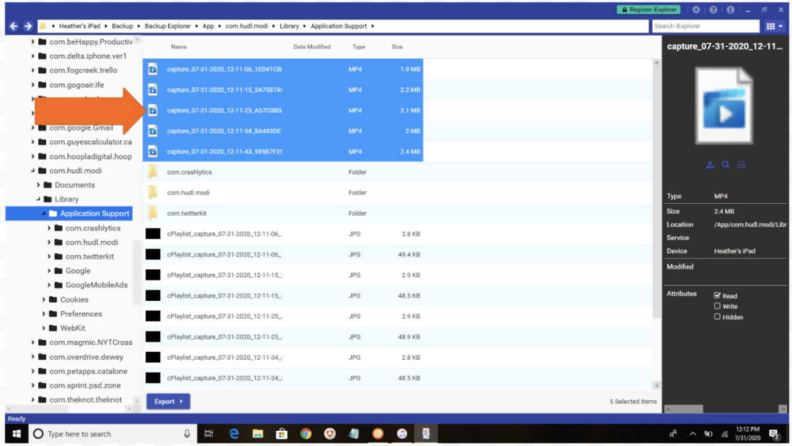Click the forward navigation arrow
The height and width of the screenshot is (446, 792).
click(x=28, y=26)
